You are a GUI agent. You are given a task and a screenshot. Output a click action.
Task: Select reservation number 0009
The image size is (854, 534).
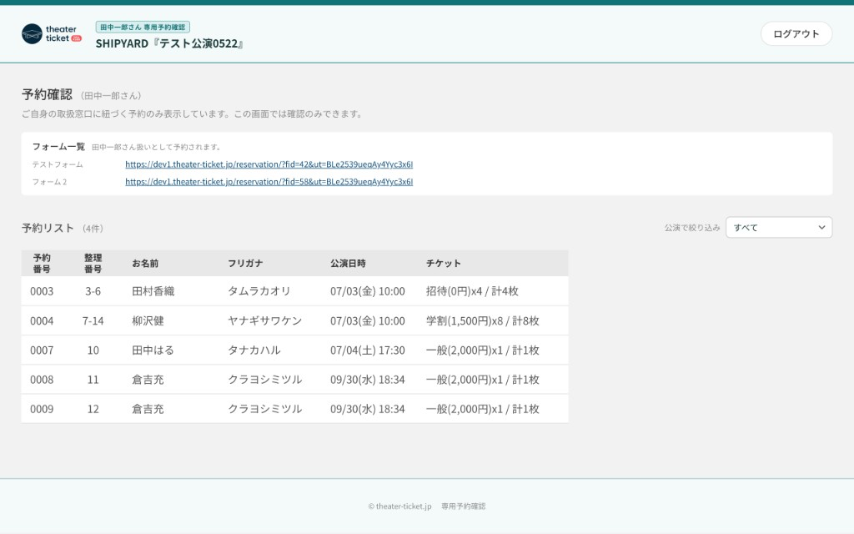(x=42, y=409)
